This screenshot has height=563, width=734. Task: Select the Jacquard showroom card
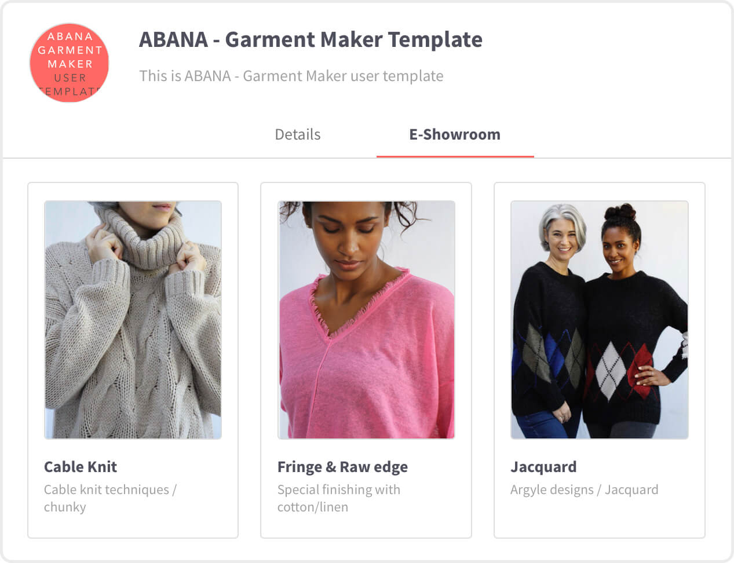click(x=600, y=360)
